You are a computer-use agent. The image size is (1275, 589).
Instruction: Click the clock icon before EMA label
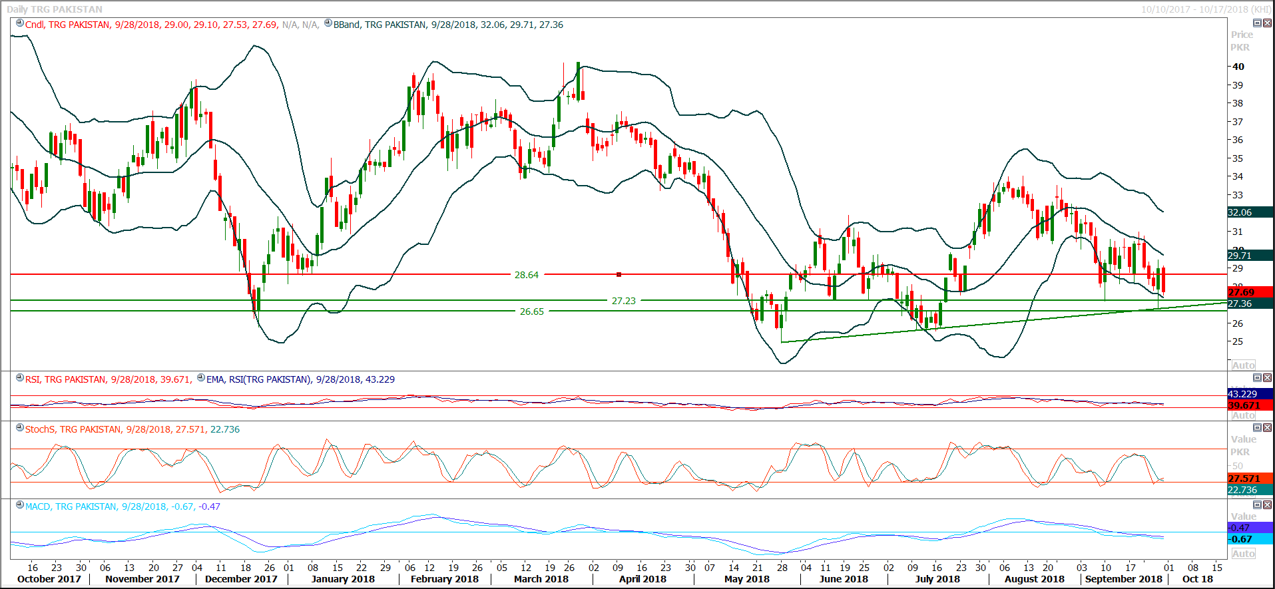pyautogui.click(x=201, y=378)
